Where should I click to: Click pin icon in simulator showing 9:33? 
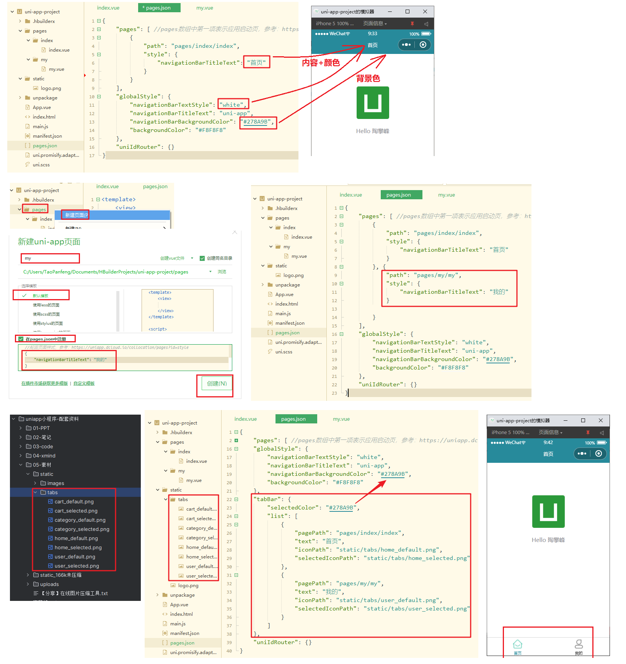[x=412, y=24]
